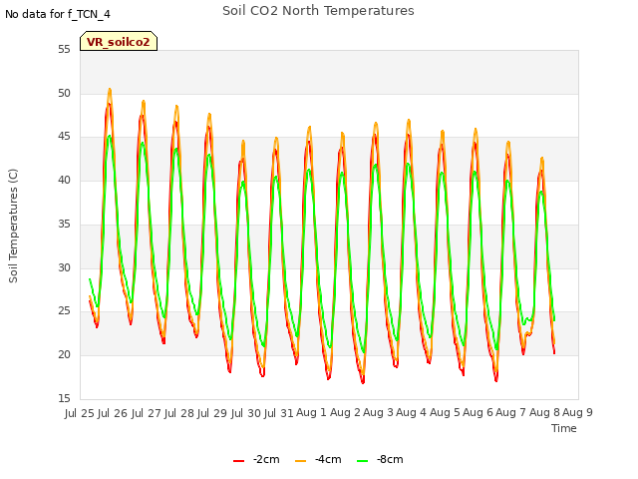Click the Aug 6 x-axis tick label
Screen dimensions: 638x479
(478, 412)
